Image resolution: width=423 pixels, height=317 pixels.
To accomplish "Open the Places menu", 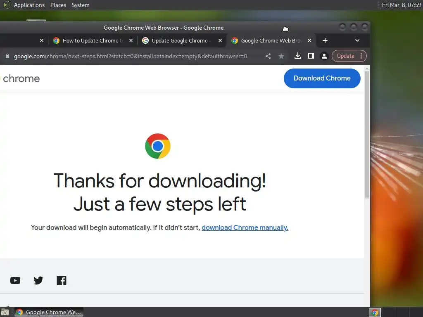I will 58,5.
